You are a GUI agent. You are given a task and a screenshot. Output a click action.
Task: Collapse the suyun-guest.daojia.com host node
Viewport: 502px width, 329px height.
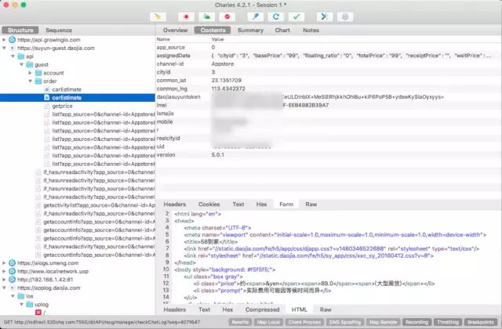click(4, 48)
